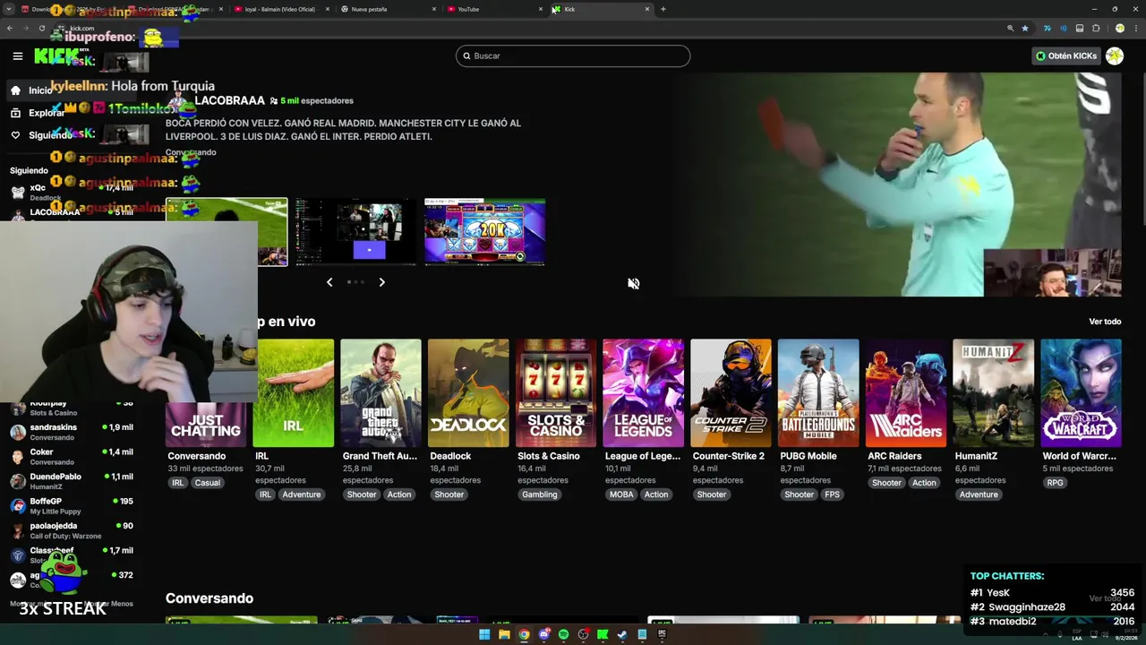Open a new browser tab with plus

coord(663,9)
